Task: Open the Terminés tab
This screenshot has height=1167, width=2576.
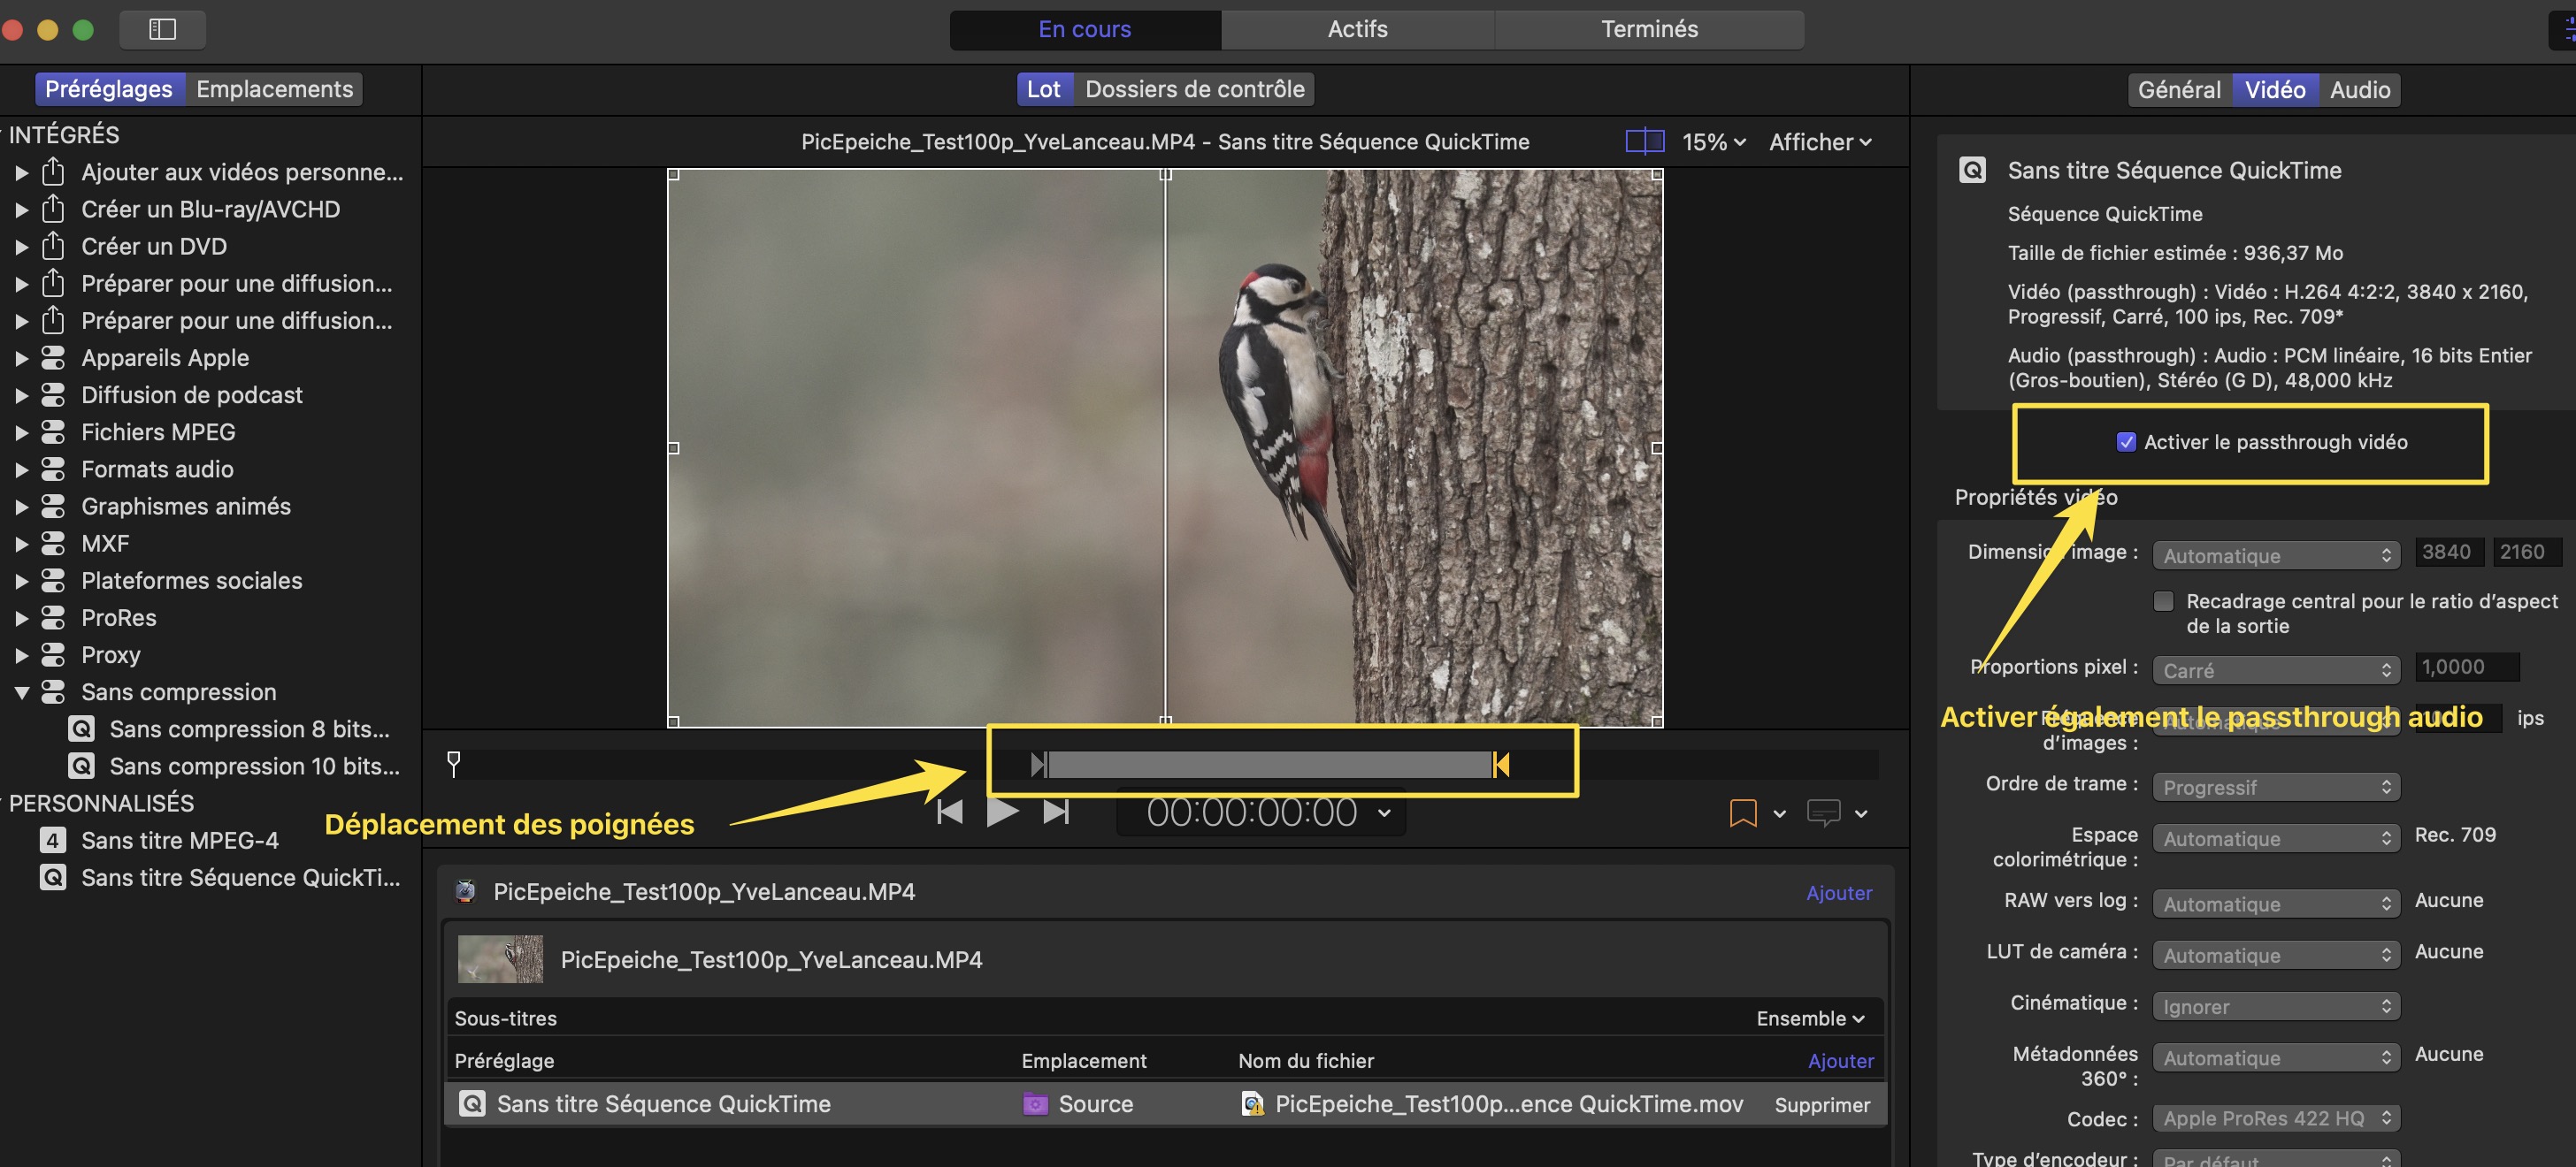Action: tap(1649, 29)
